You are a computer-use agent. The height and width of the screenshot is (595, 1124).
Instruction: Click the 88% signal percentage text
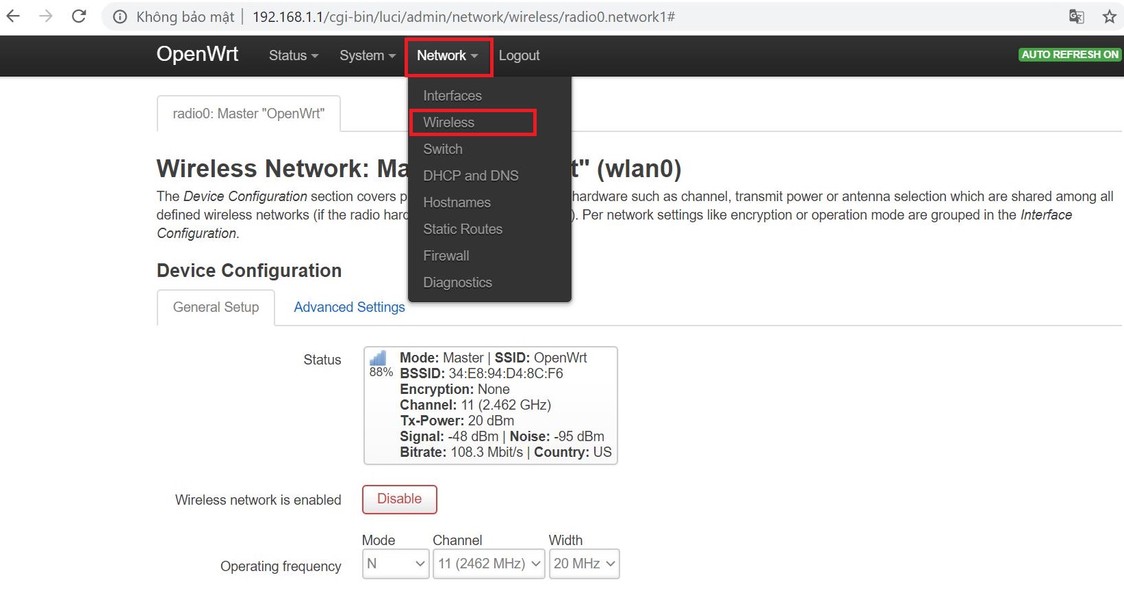point(381,372)
